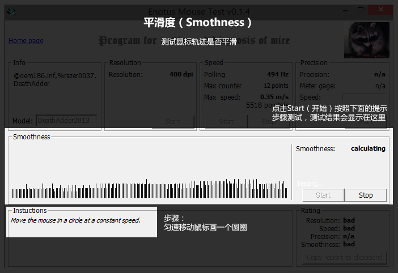Click Start in the Resolution panel

coord(173,122)
